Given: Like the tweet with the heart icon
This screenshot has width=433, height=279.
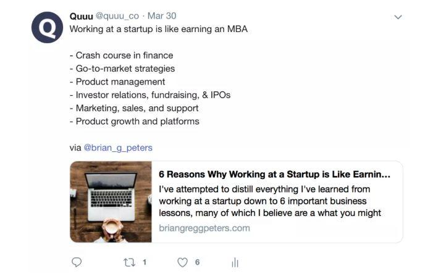Looking at the screenshot, I should click(x=182, y=262).
